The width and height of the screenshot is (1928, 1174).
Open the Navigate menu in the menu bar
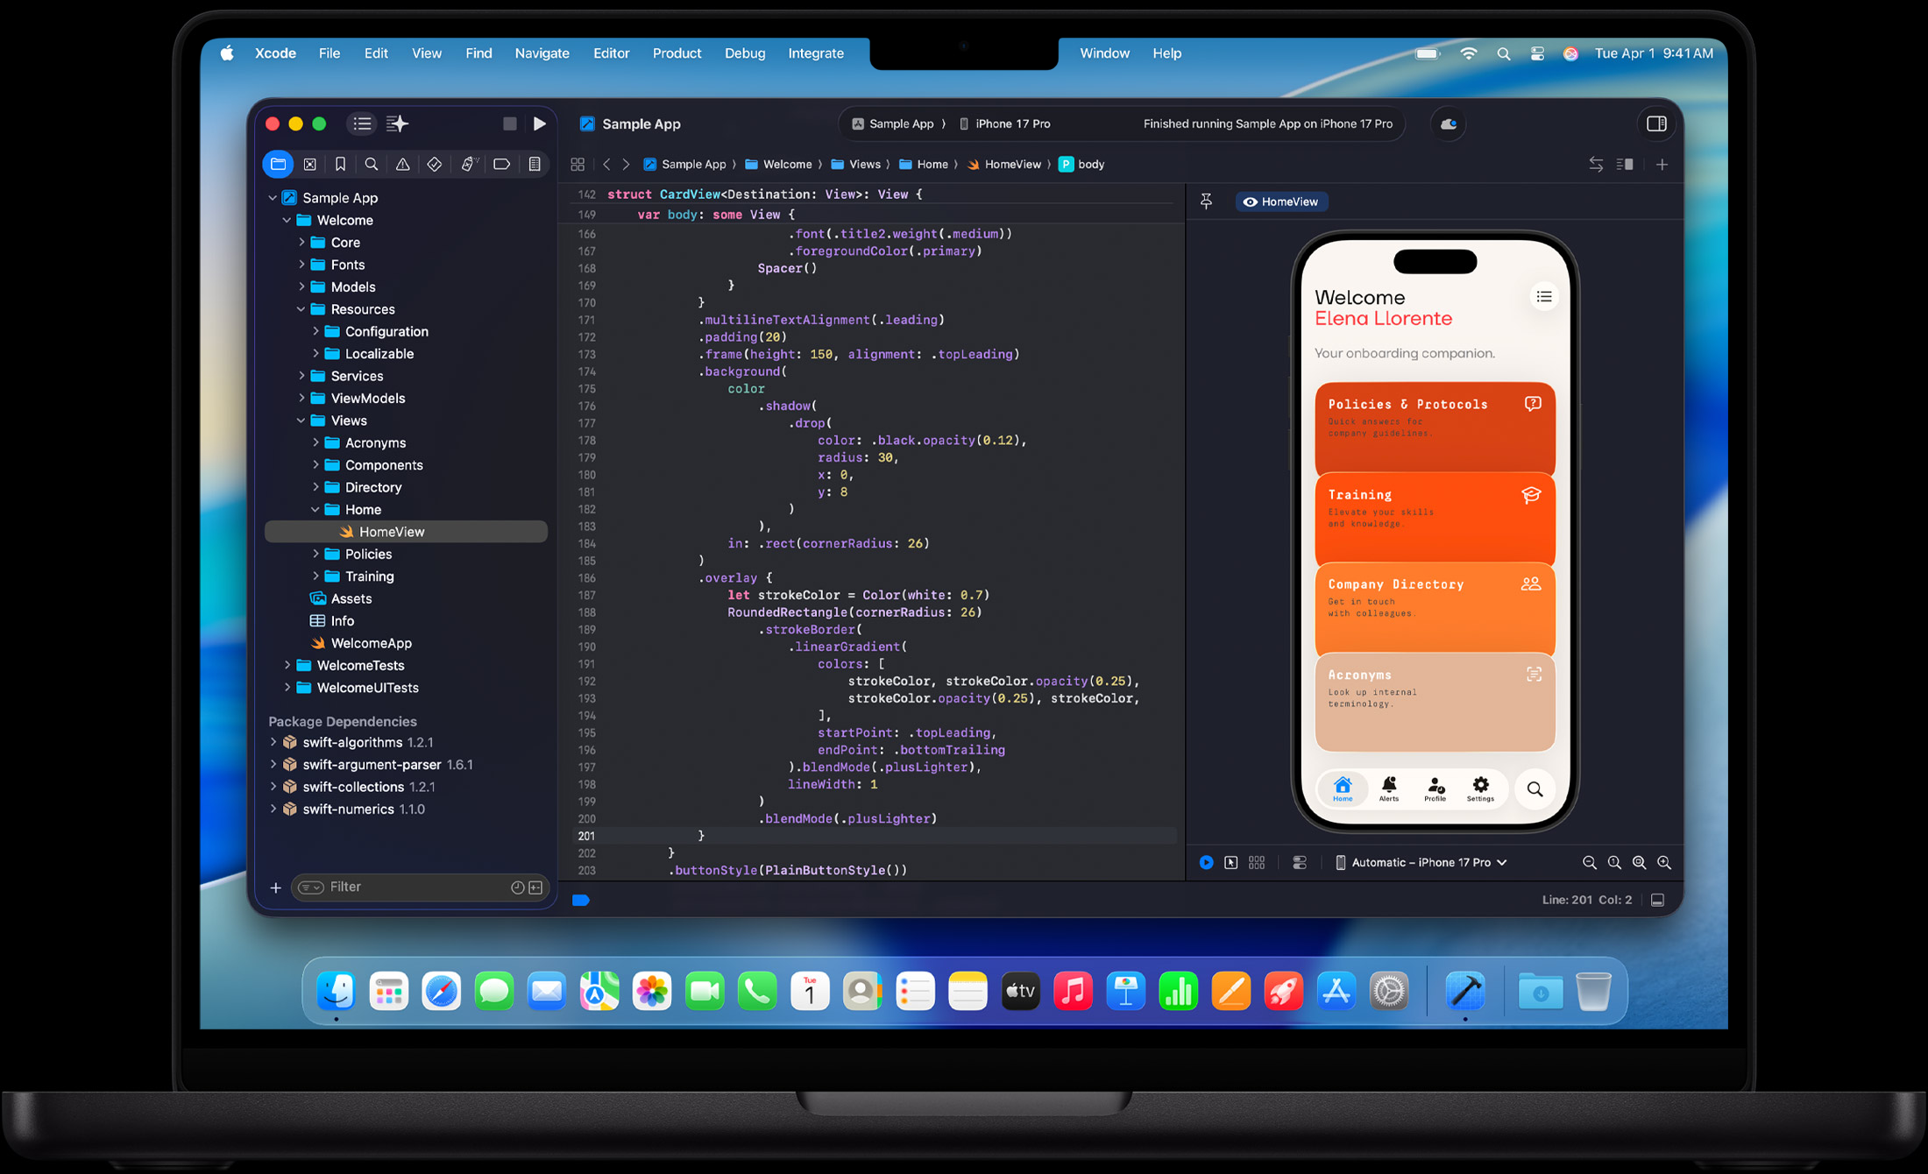coord(542,53)
